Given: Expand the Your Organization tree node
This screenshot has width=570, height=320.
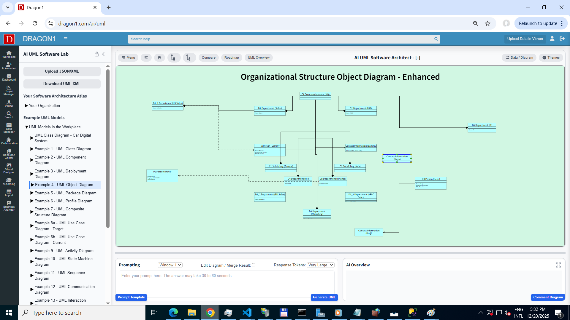Looking at the screenshot, I should click(26, 105).
